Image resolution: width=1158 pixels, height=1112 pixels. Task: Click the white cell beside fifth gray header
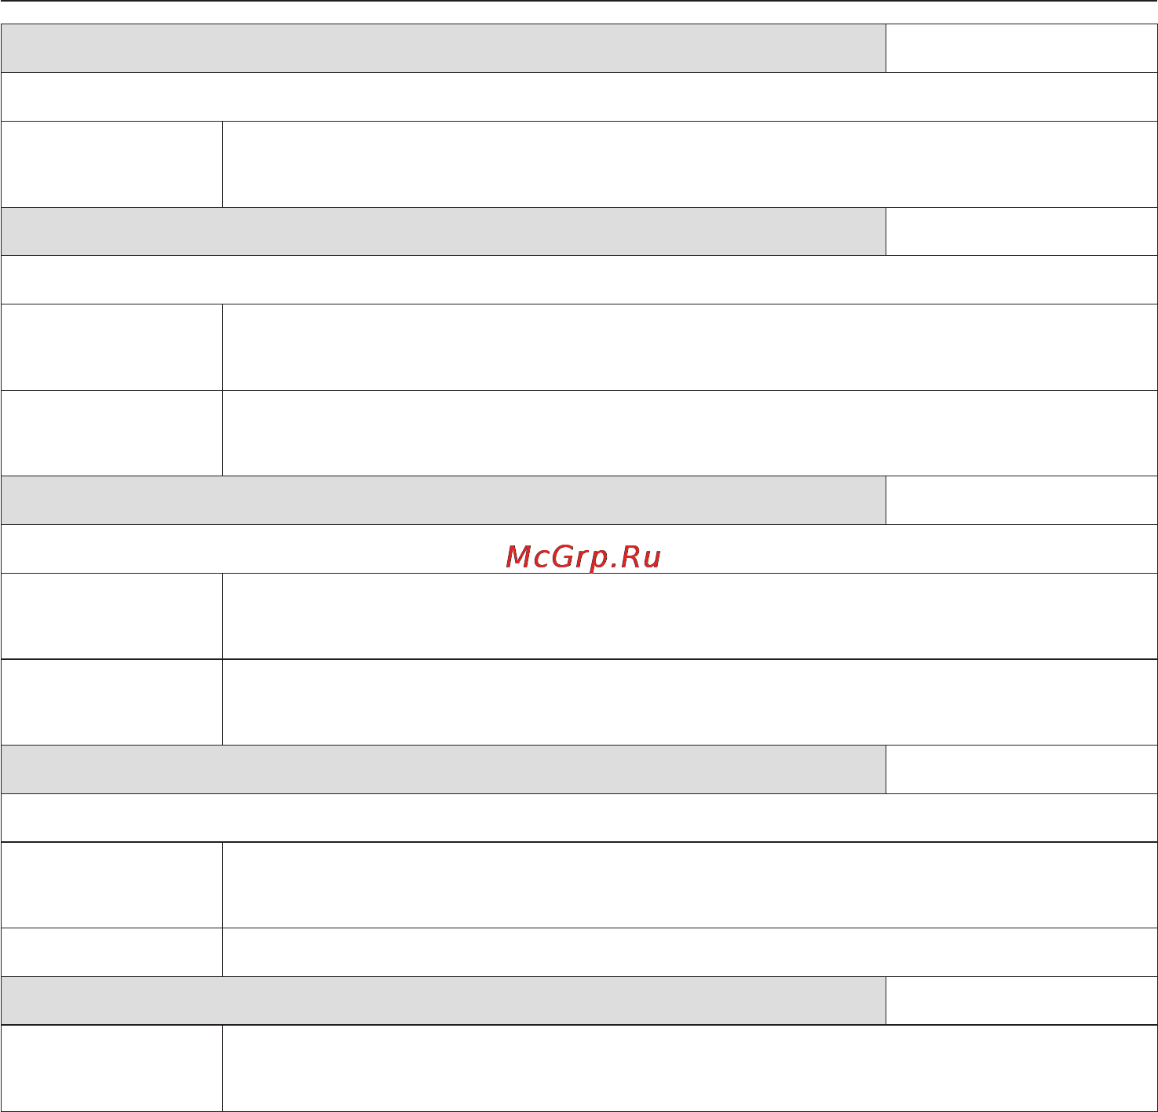tap(1021, 1001)
